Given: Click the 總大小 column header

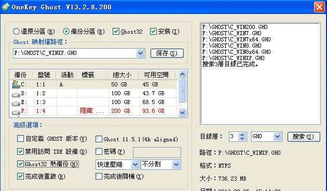Looking at the screenshot, I should click(x=124, y=75).
